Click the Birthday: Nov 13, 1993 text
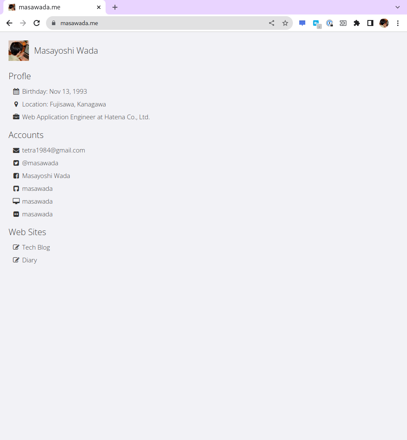Image resolution: width=407 pixels, height=440 pixels. point(54,92)
